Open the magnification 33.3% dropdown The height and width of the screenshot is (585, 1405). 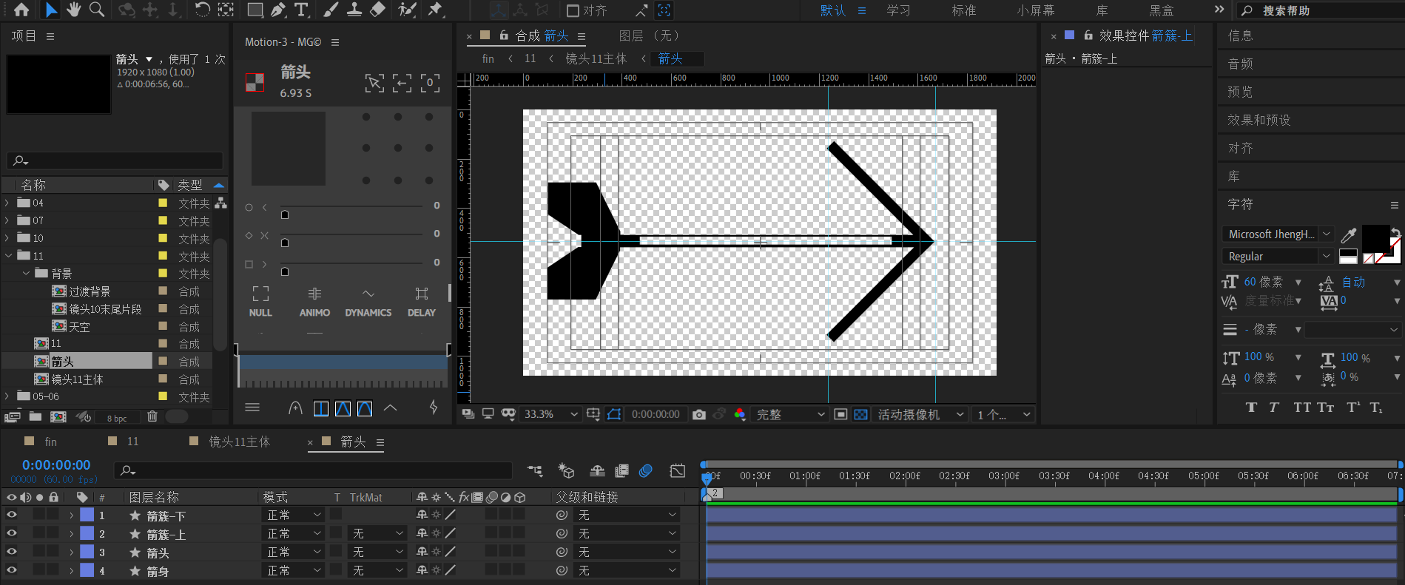pyautogui.click(x=550, y=414)
